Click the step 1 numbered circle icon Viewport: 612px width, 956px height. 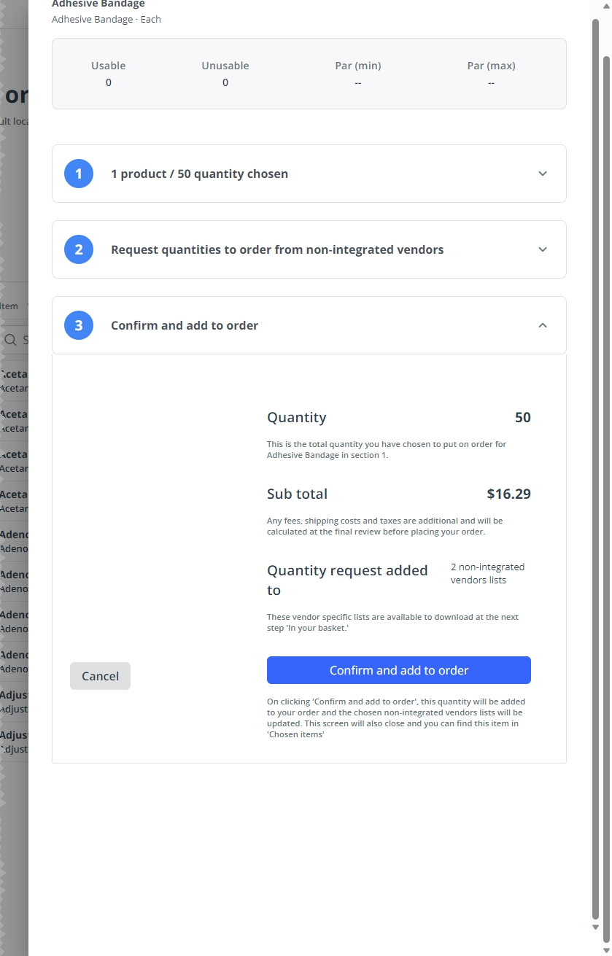[79, 174]
